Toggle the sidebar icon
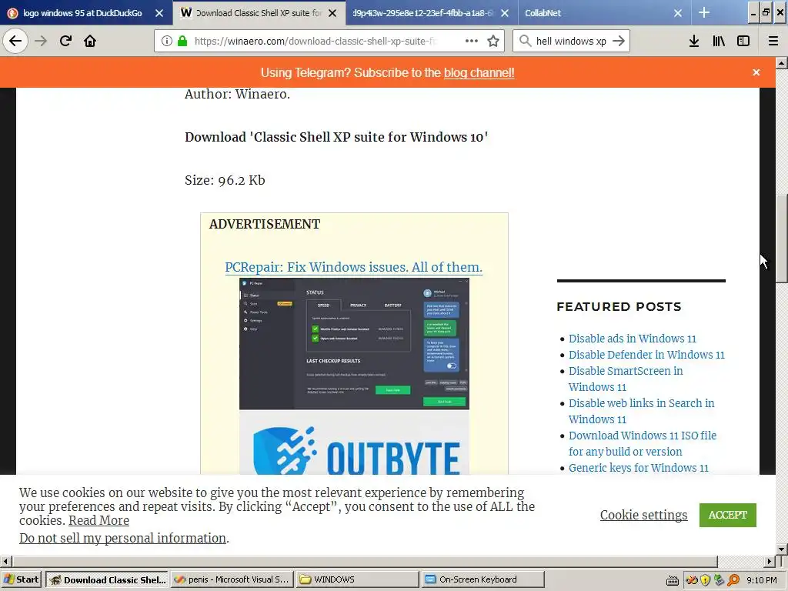This screenshot has height=591, width=788. coord(743,42)
